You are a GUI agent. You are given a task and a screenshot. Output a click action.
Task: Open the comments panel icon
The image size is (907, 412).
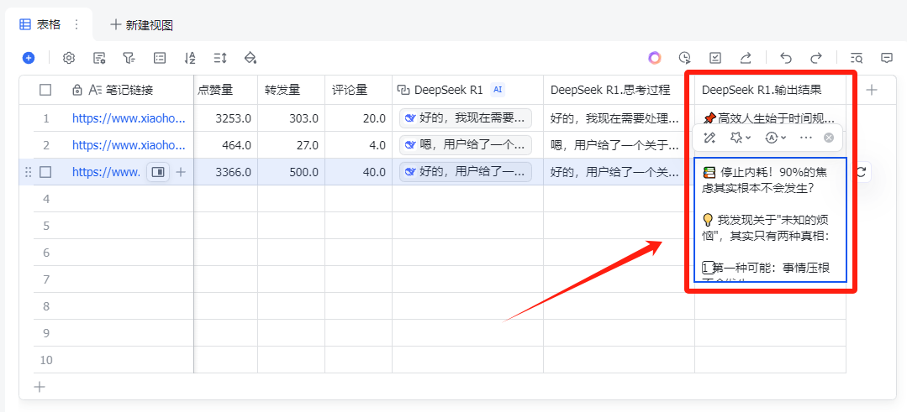tap(886, 58)
